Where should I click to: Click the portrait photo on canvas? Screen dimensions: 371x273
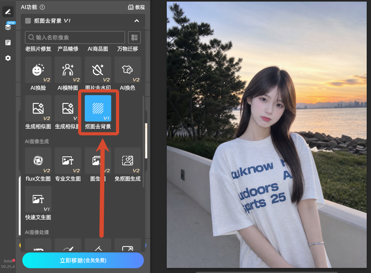267,135
